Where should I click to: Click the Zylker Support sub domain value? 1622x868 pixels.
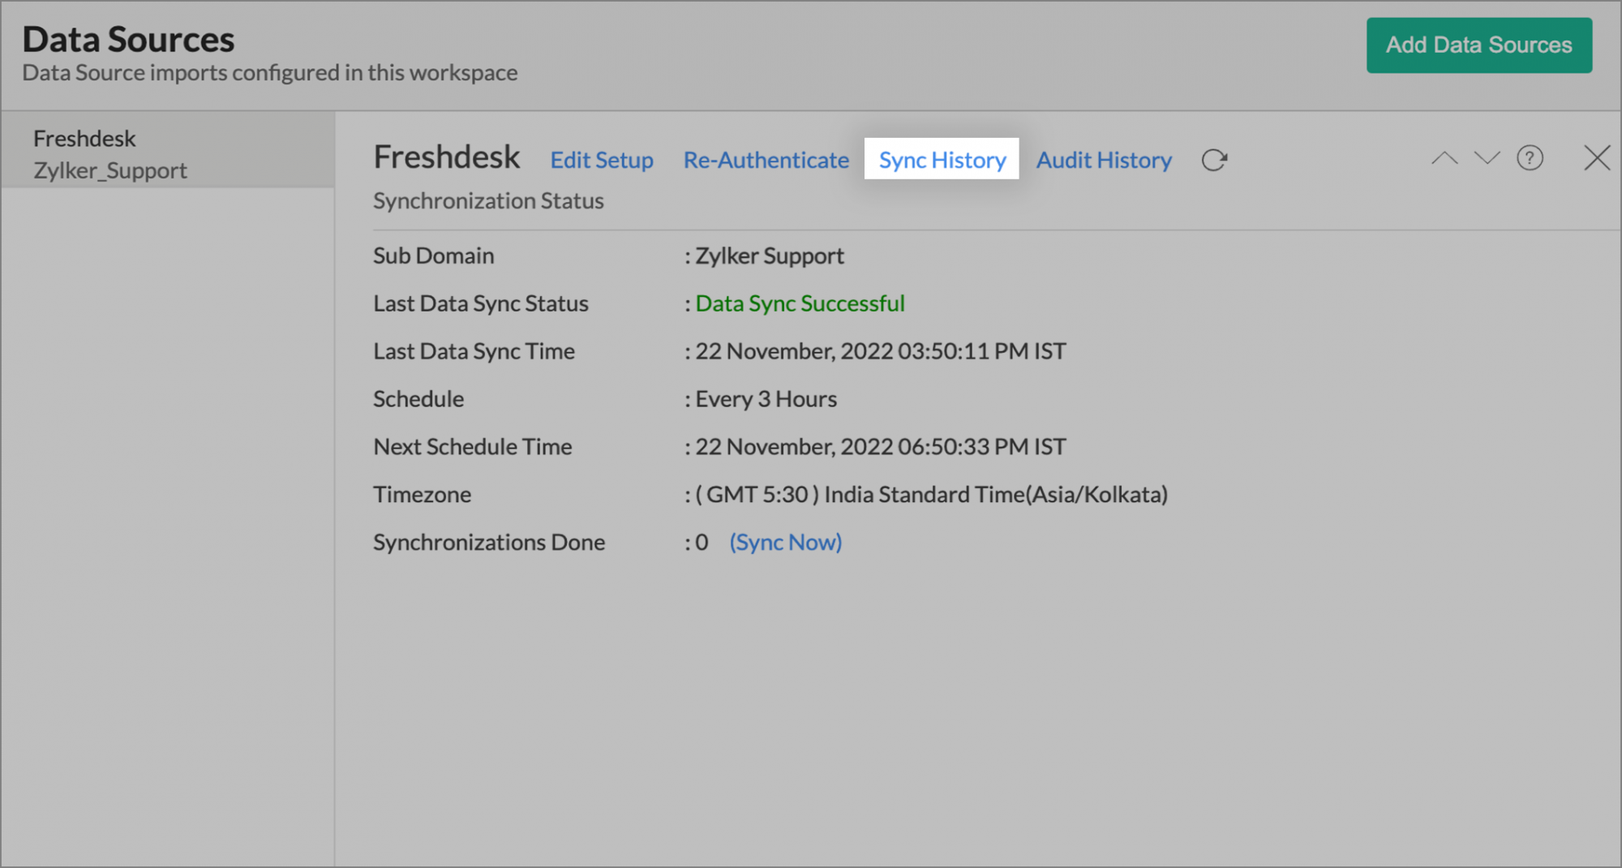tap(769, 256)
